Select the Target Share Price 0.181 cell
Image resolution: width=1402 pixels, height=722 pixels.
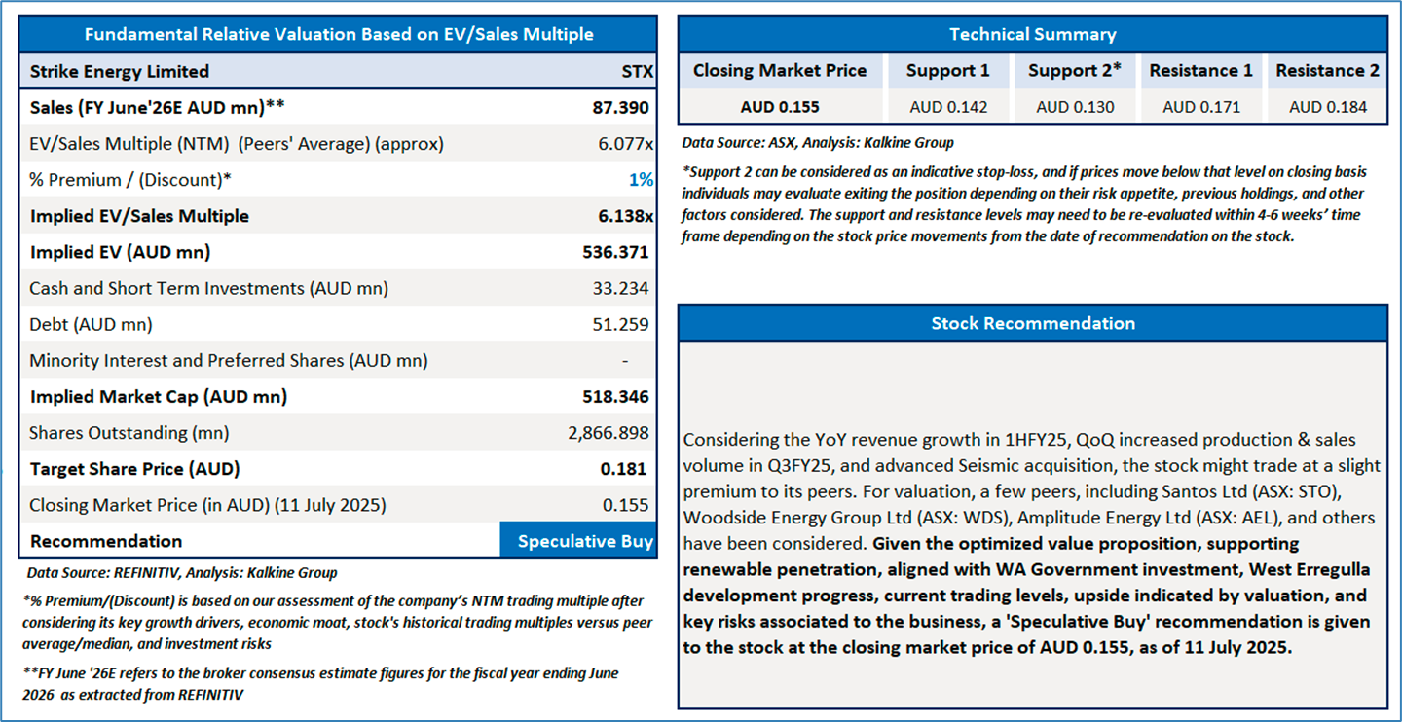[623, 469]
